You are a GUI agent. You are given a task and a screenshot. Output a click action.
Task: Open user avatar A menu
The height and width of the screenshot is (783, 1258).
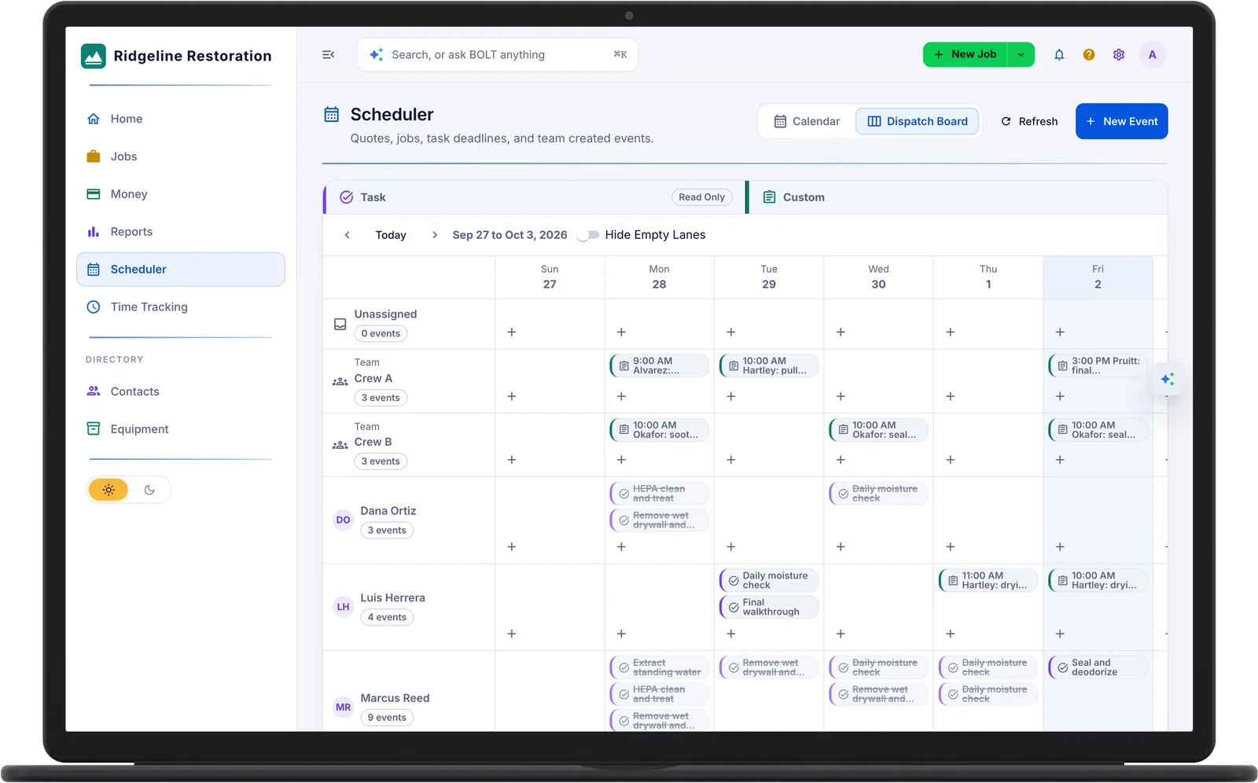coord(1153,54)
